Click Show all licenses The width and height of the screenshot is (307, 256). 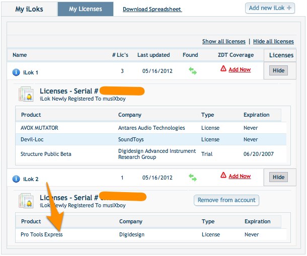pyautogui.click(x=224, y=41)
